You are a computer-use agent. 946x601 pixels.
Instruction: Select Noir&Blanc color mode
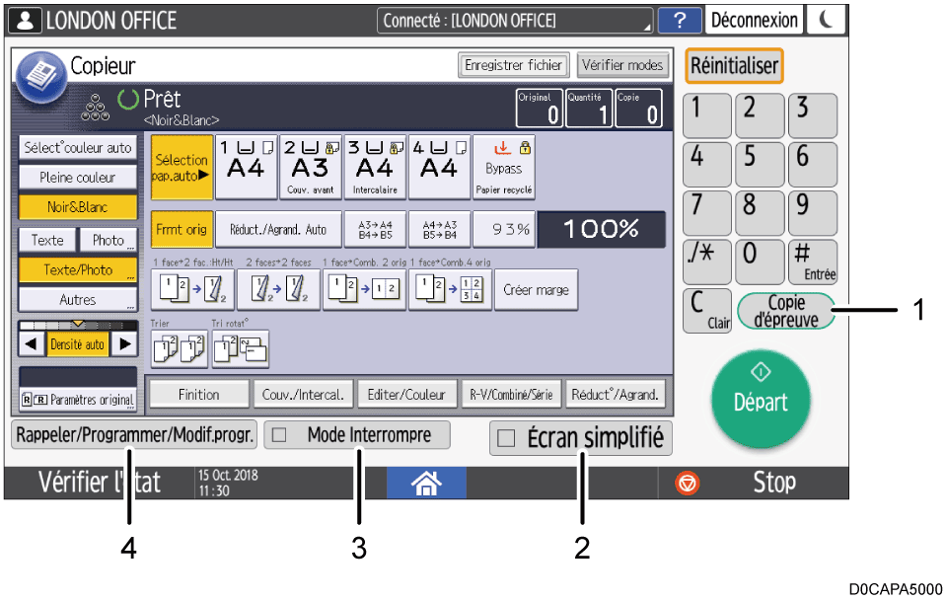pos(78,208)
